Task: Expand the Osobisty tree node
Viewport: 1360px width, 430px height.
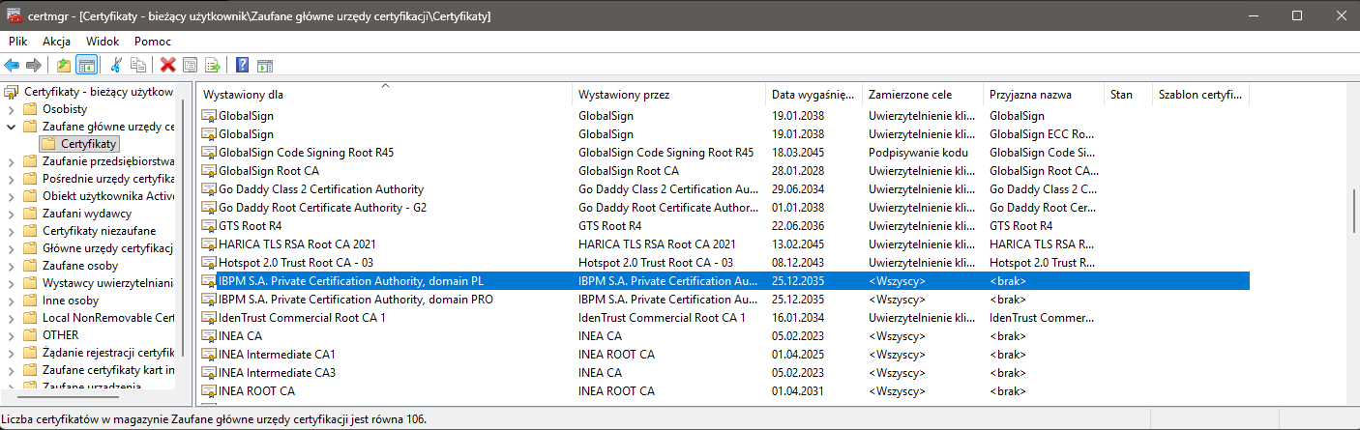Action: pos(11,109)
